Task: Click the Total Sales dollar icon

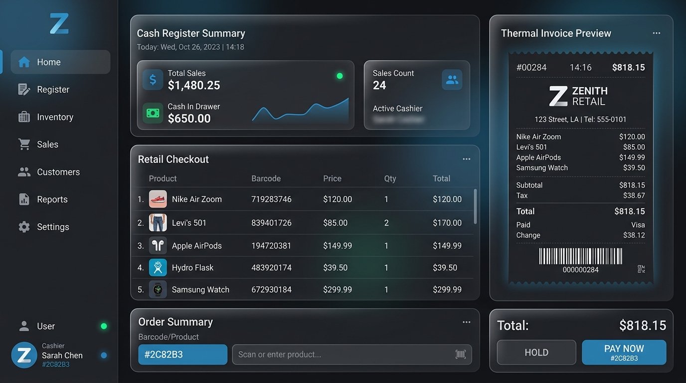Action: (153, 80)
